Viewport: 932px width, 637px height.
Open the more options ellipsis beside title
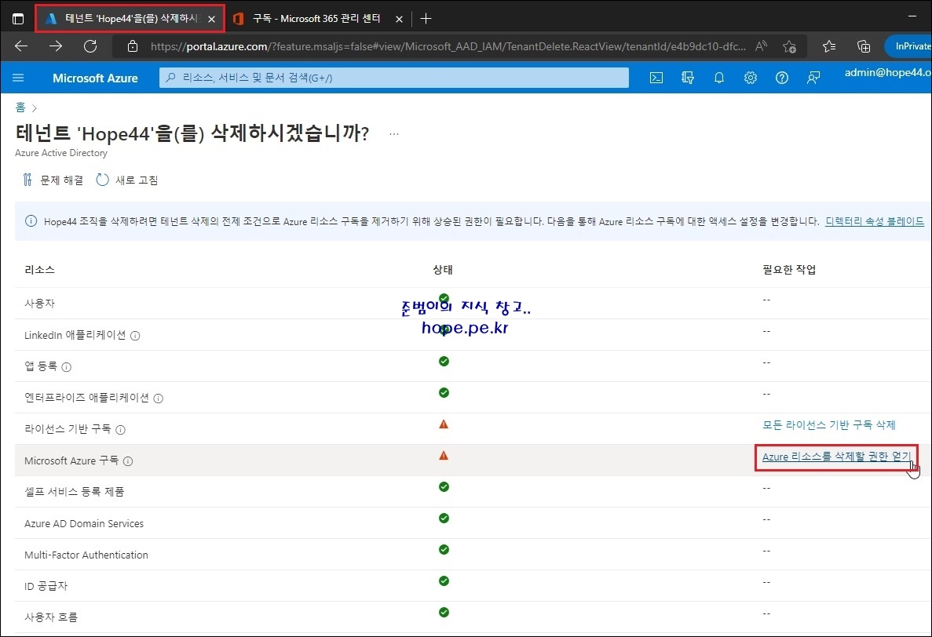coord(394,134)
